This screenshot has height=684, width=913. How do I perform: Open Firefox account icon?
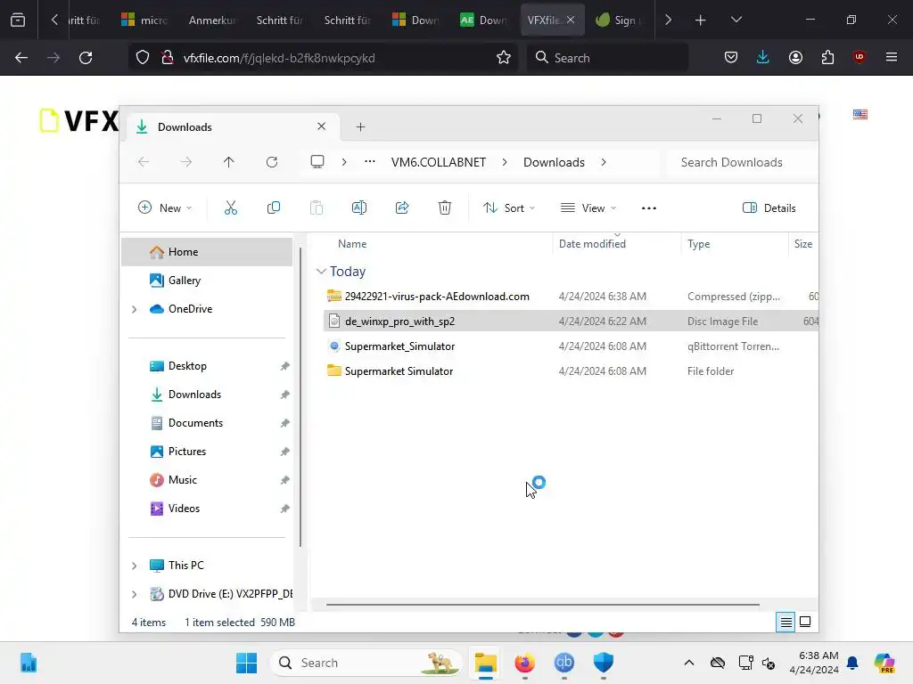click(795, 57)
